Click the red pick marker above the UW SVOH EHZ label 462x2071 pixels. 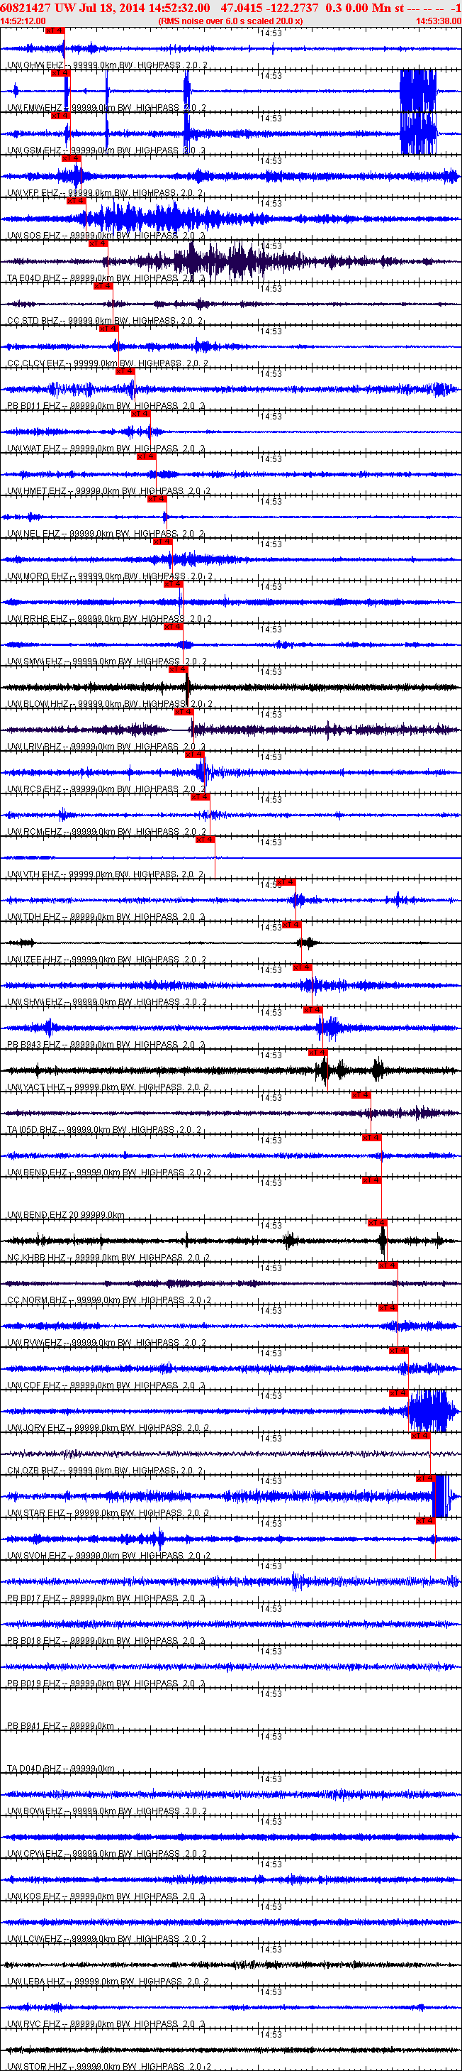425,1522
